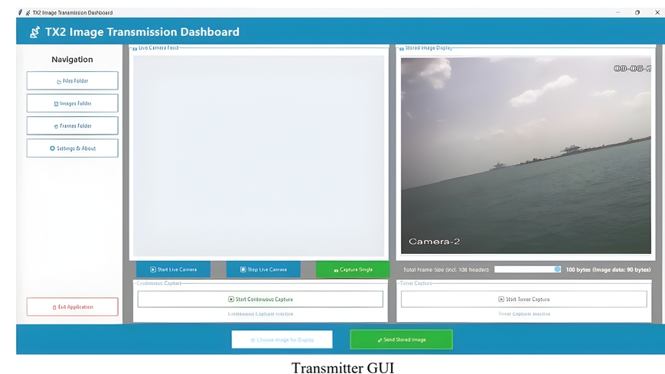Image resolution: width=665 pixels, height=374 pixels.
Task: Click the red Exit Application button
Action: click(72, 307)
